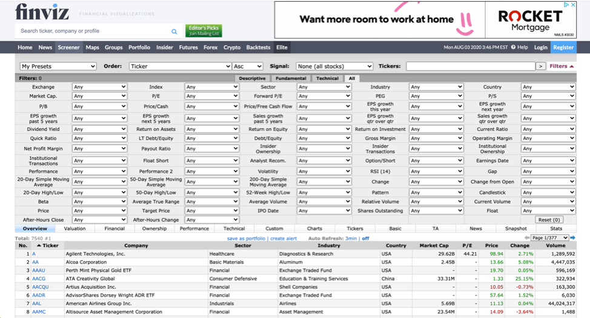Open the Crypto menu item
590x318 pixels.
(x=232, y=47)
